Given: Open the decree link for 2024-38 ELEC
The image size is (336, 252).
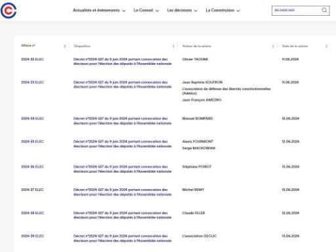Looking at the screenshot, I should (x=123, y=215).
